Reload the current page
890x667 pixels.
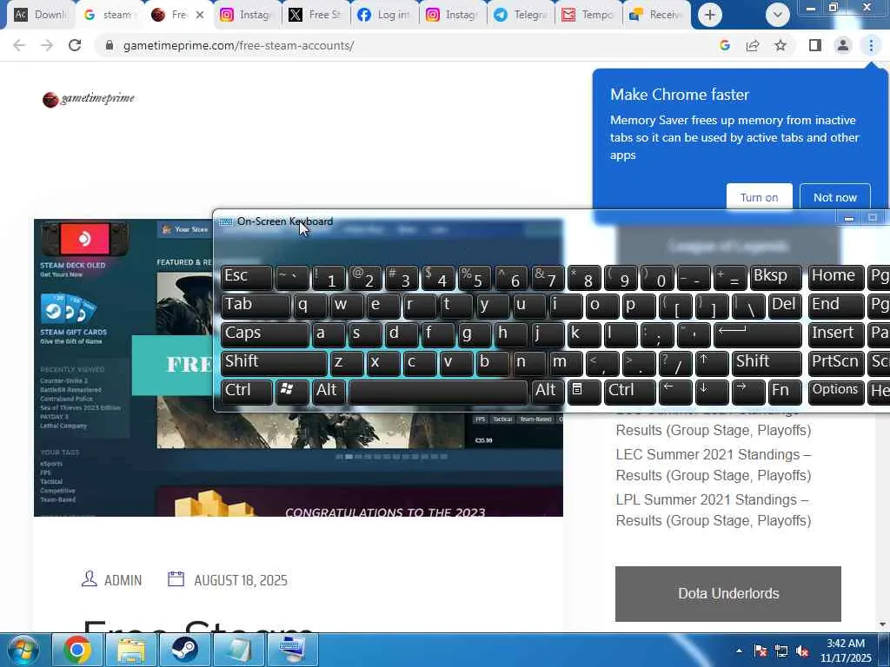pyautogui.click(x=75, y=45)
